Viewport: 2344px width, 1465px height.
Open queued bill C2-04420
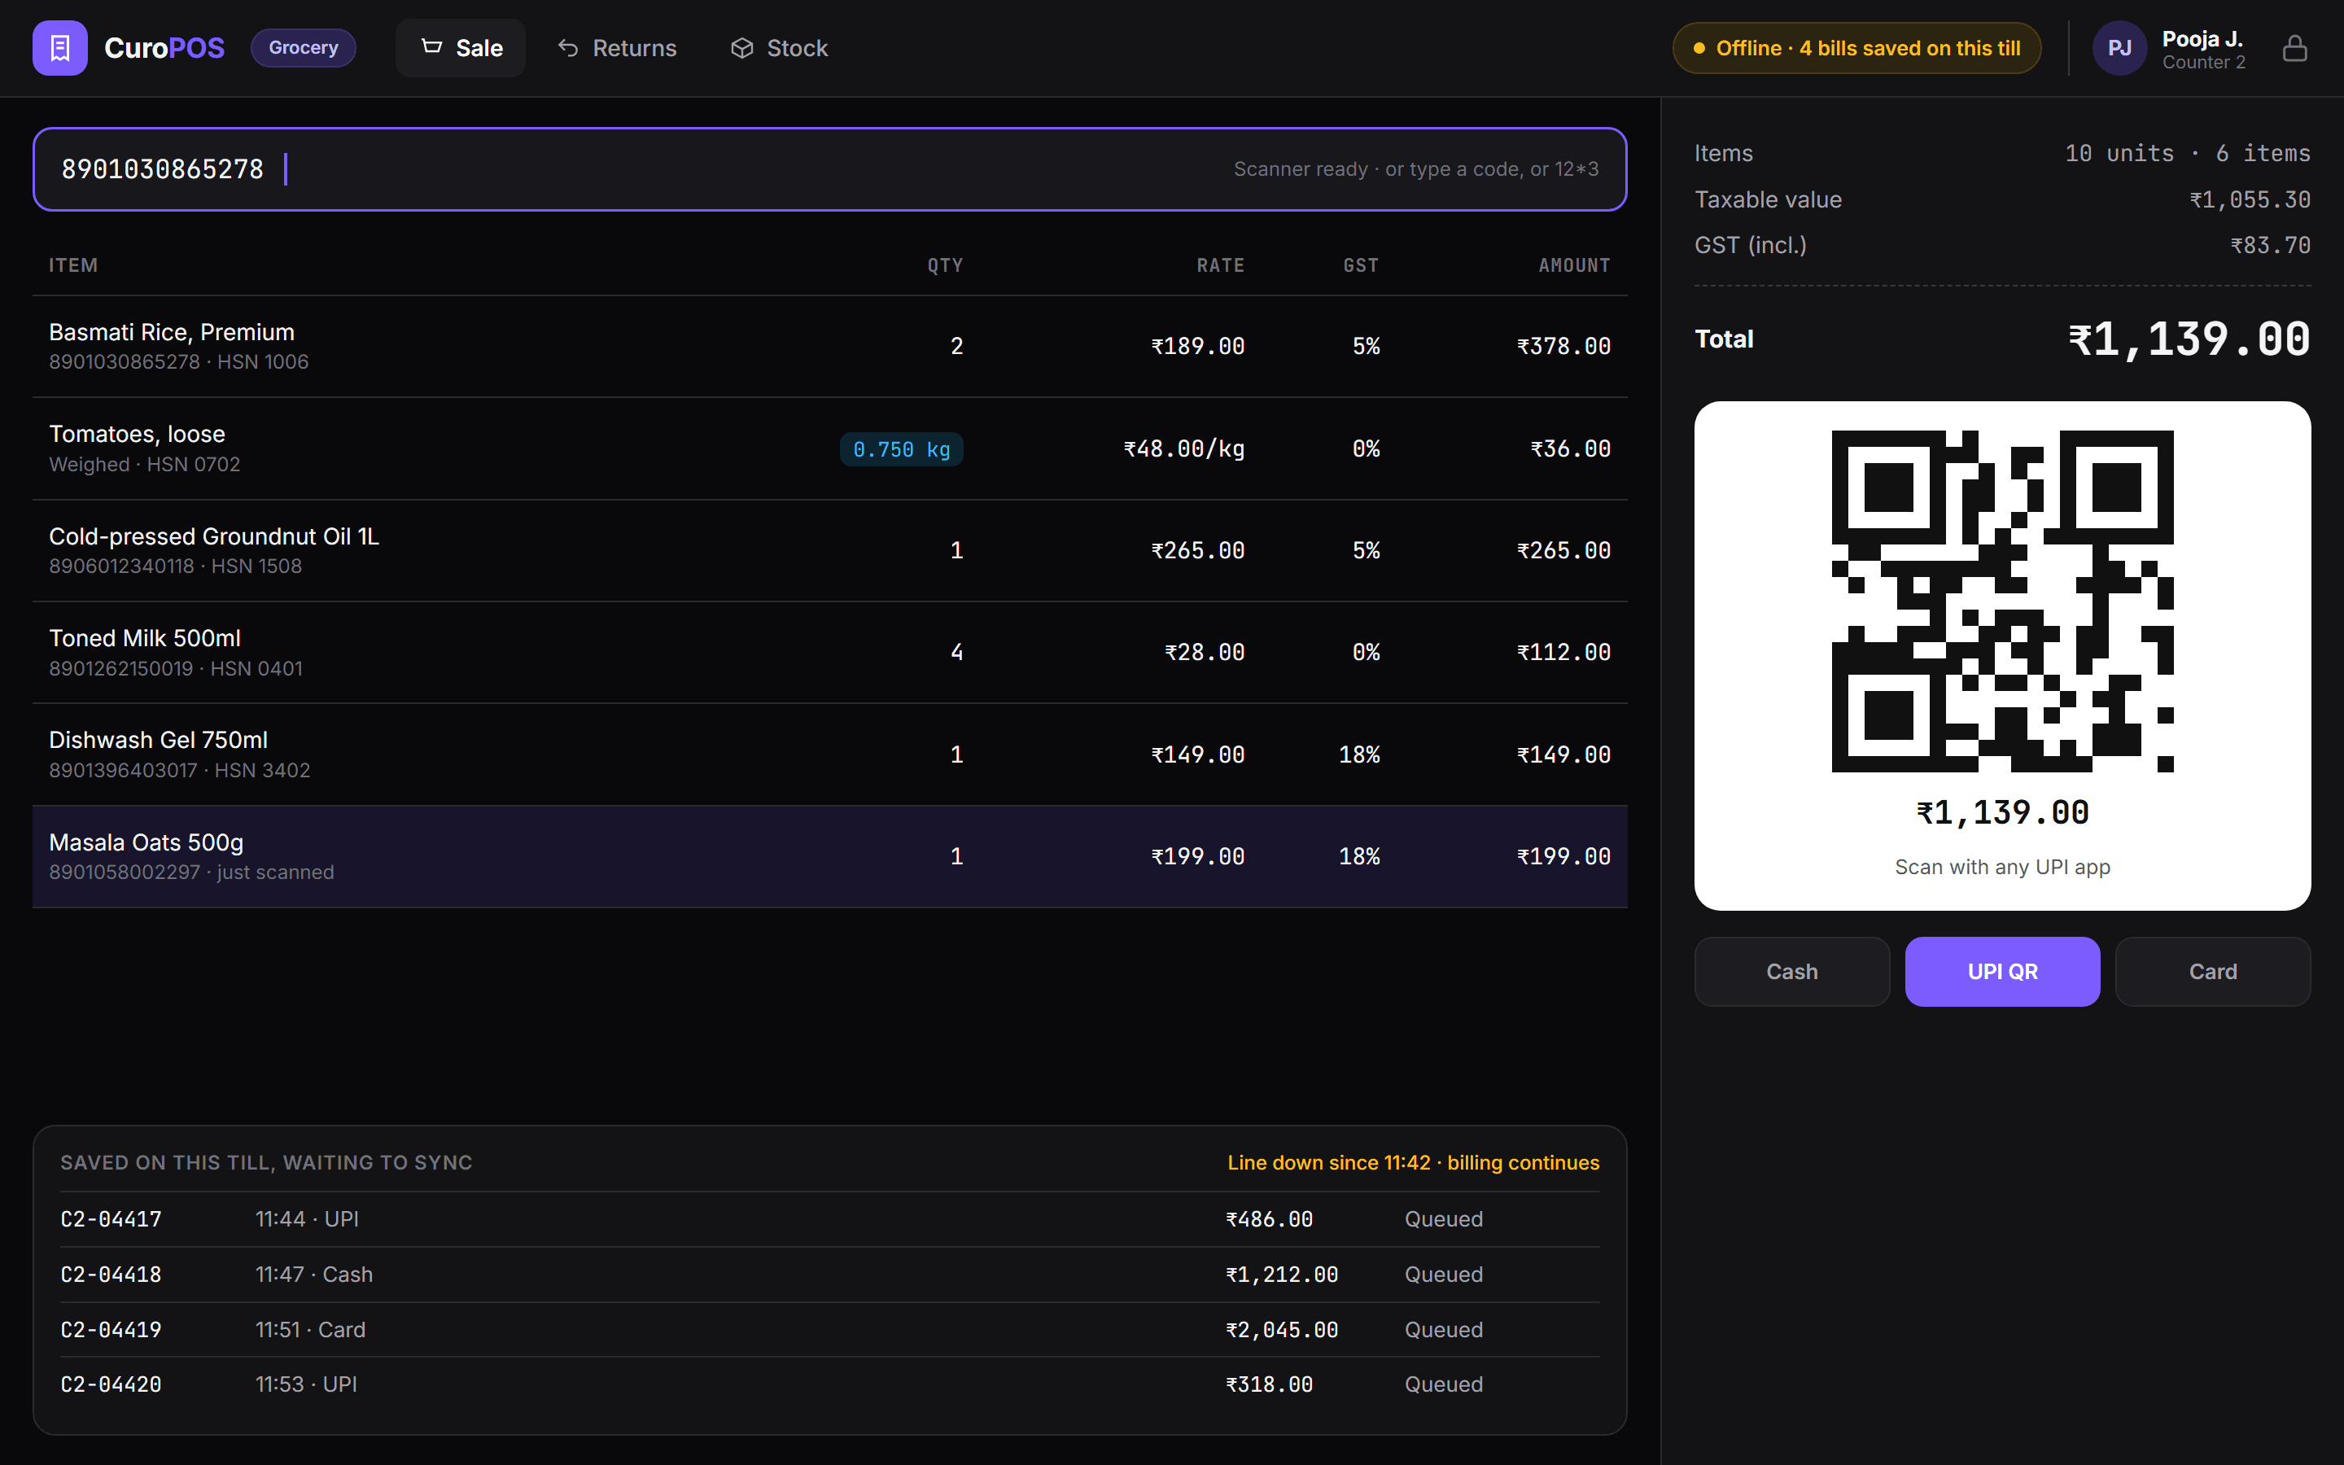[830, 1384]
